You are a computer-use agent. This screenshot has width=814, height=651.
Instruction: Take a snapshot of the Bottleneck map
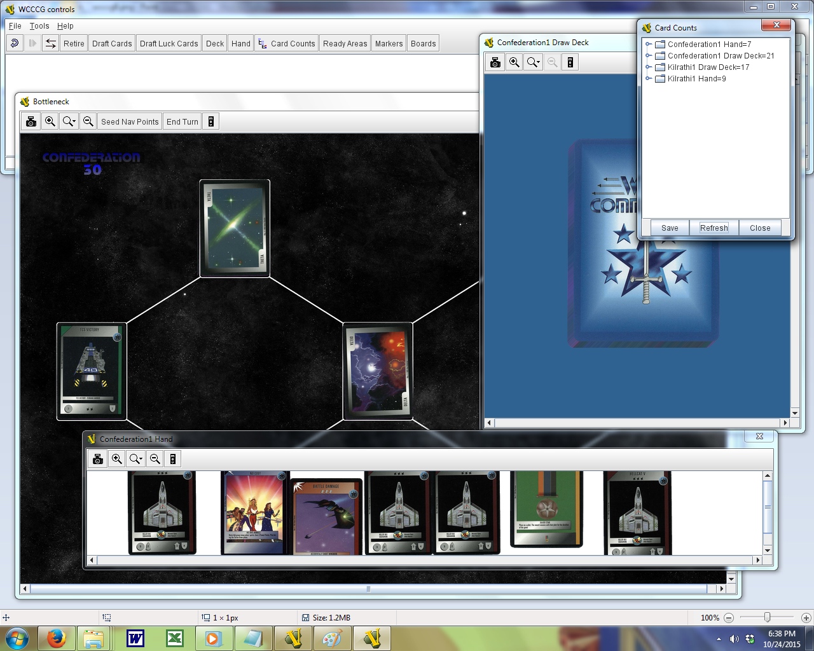pyautogui.click(x=31, y=121)
